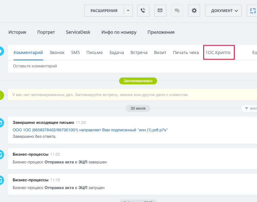
Task: Select the 1ОС.Крипто activity tab
Action: click(x=218, y=53)
